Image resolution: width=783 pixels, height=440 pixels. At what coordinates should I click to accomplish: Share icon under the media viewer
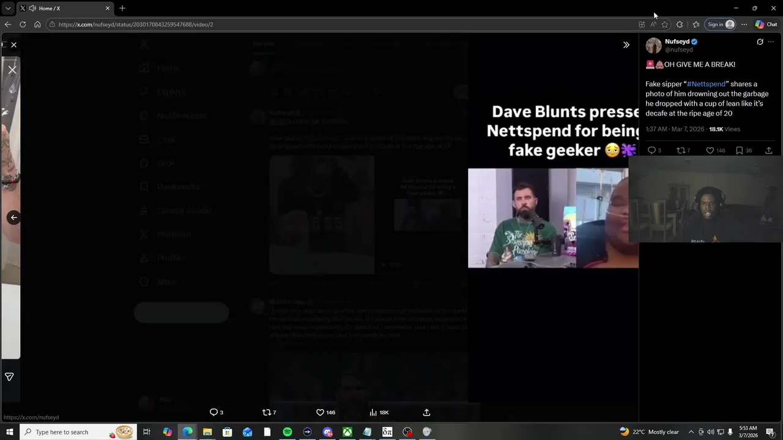tap(426, 413)
